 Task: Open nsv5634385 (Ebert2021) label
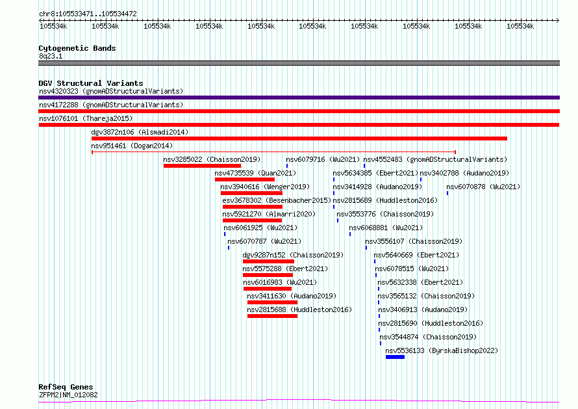coord(375,173)
